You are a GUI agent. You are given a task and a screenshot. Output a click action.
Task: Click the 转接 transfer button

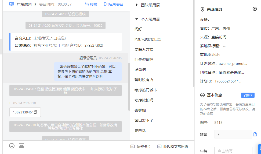(x=91, y=4)
